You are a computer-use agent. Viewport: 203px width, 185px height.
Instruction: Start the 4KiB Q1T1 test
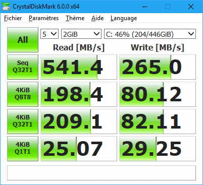[x=23, y=149]
